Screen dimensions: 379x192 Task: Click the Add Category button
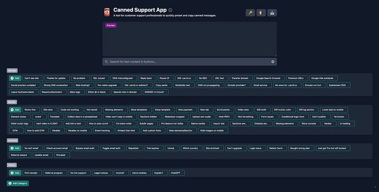pyautogui.click(x=18, y=183)
